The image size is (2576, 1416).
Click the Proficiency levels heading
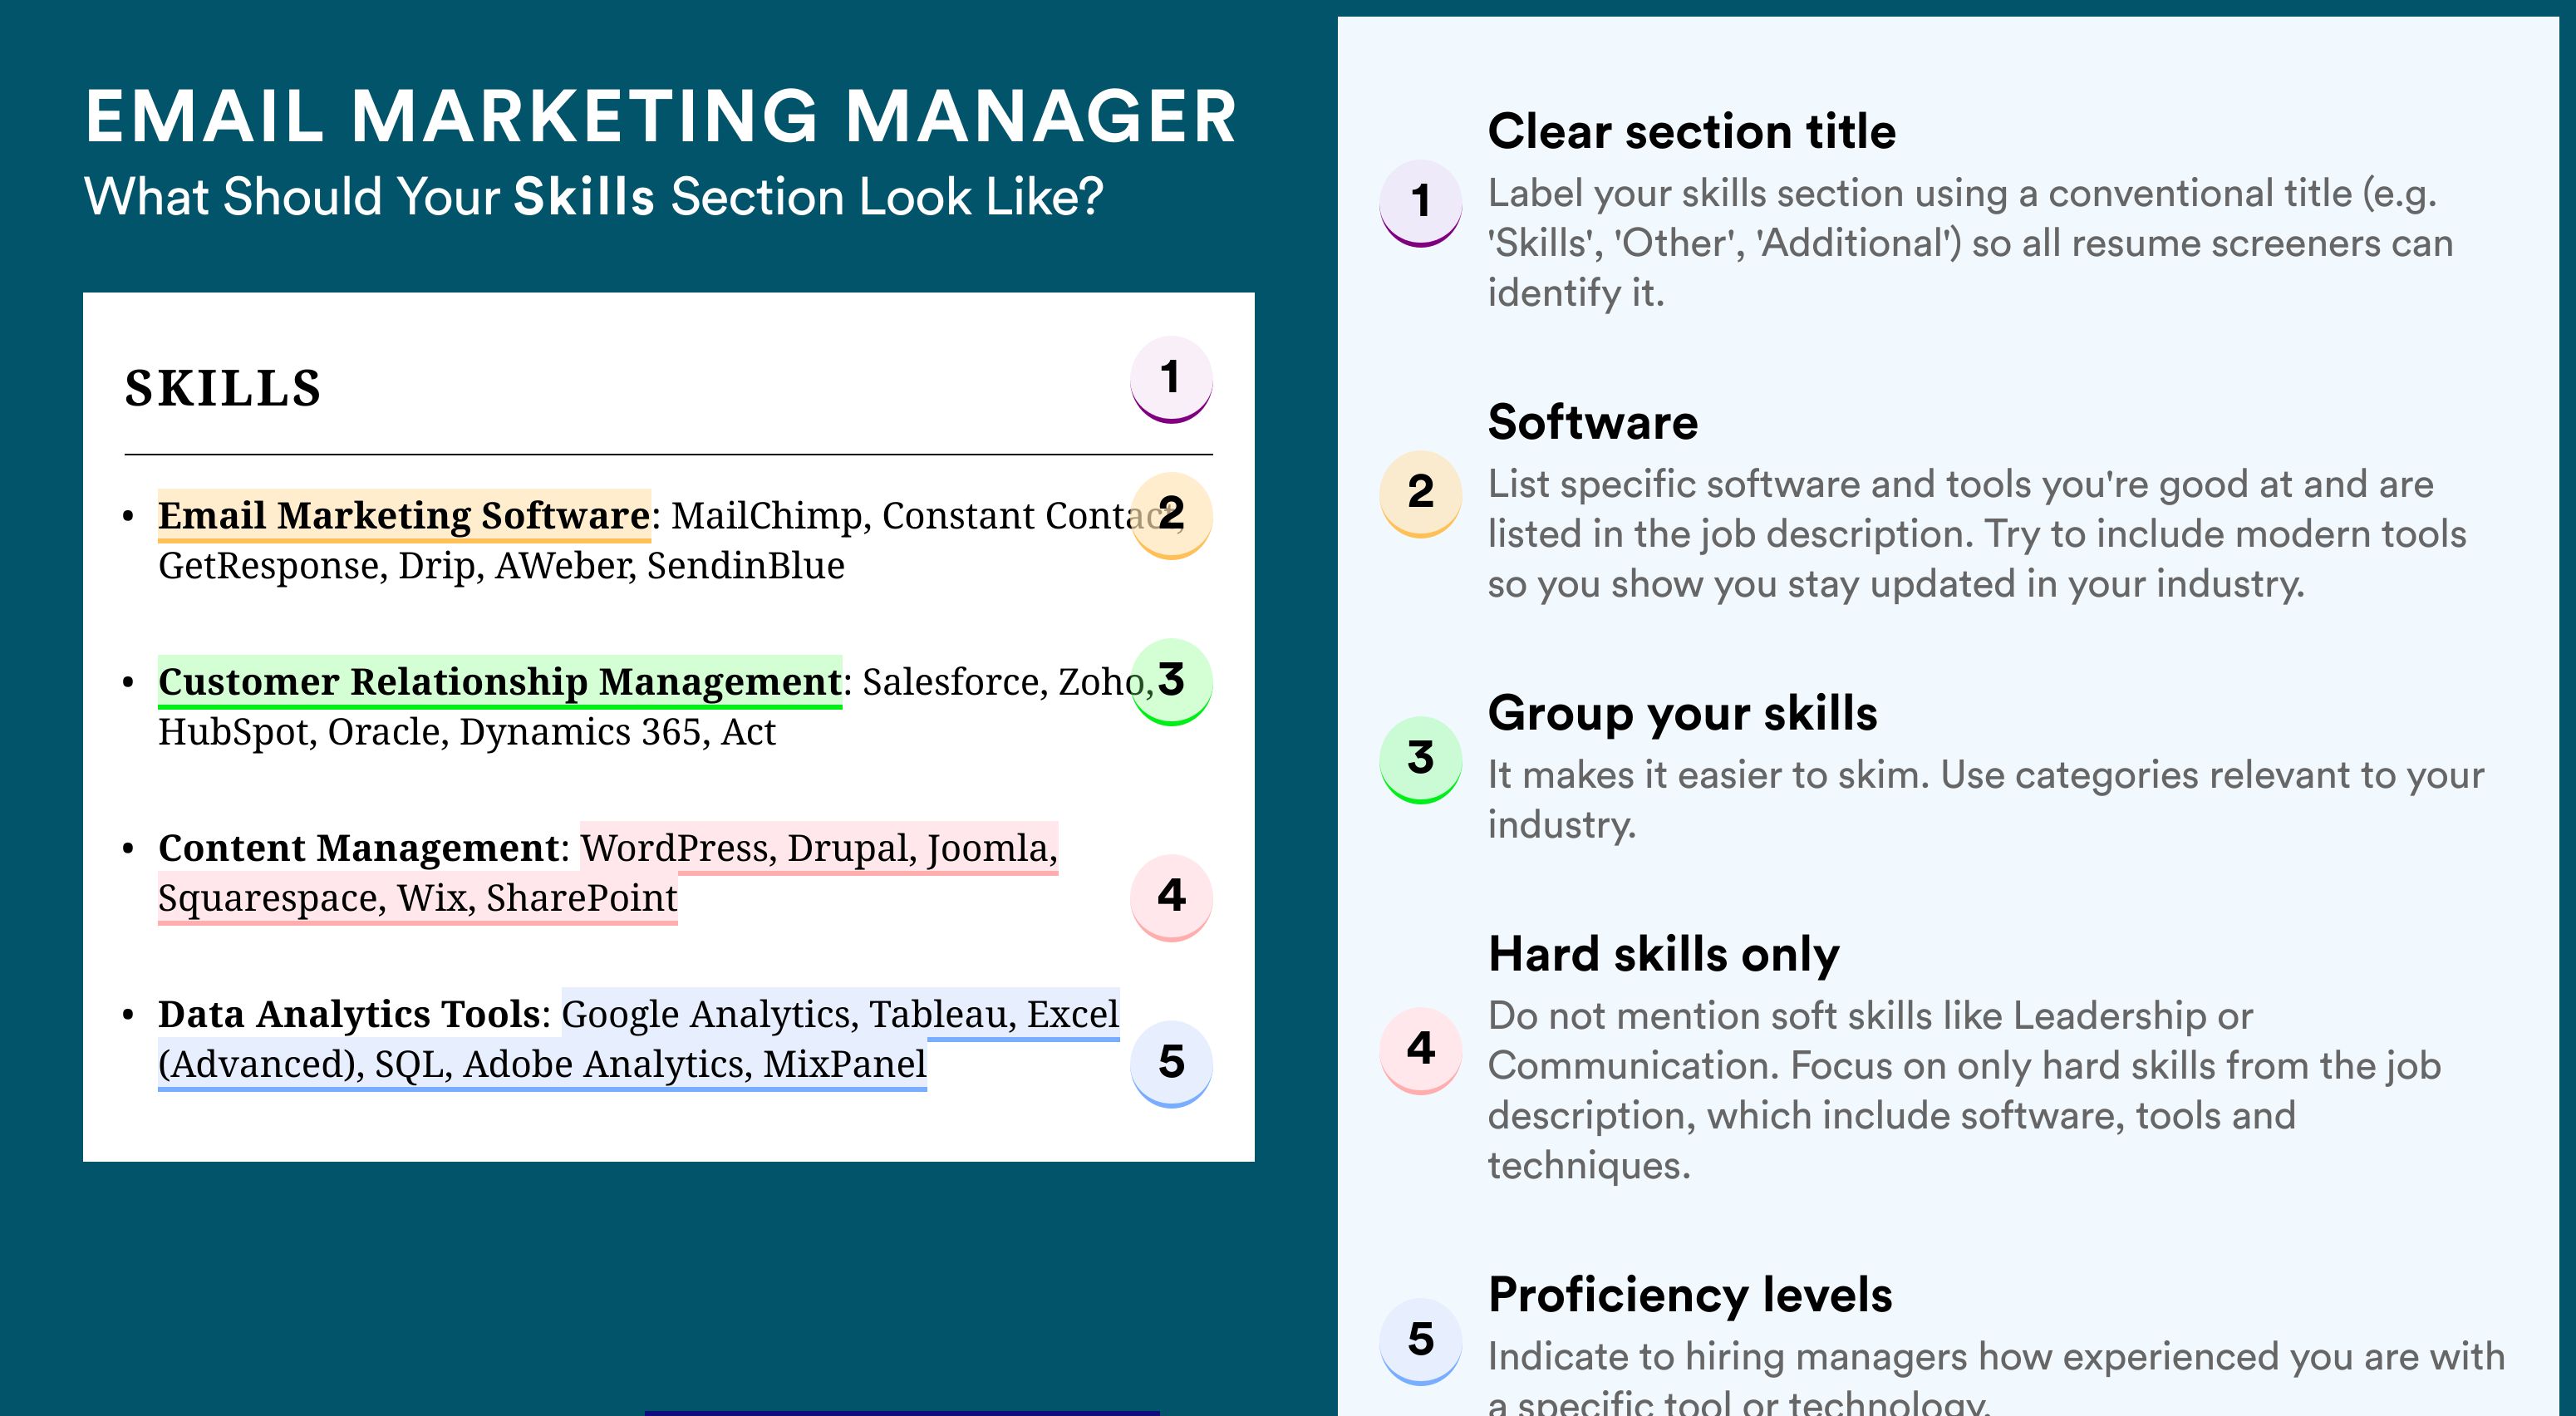[1690, 1294]
